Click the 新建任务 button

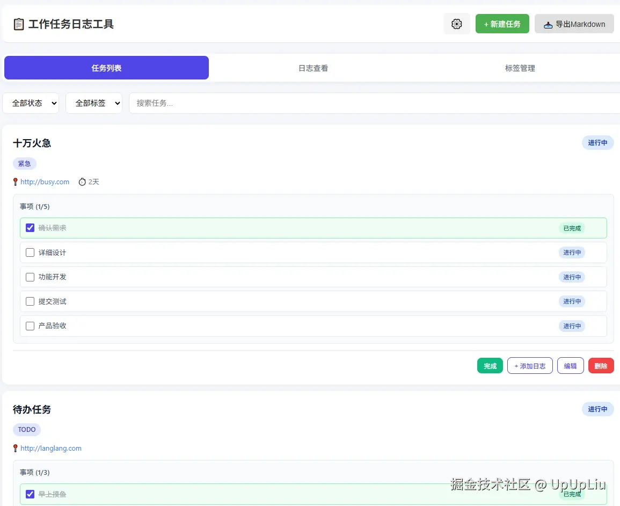pos(502,24)
